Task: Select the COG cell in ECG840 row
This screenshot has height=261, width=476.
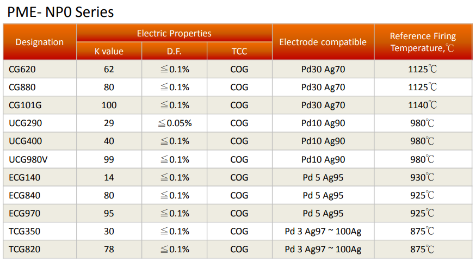Action: tap(239, 195)
